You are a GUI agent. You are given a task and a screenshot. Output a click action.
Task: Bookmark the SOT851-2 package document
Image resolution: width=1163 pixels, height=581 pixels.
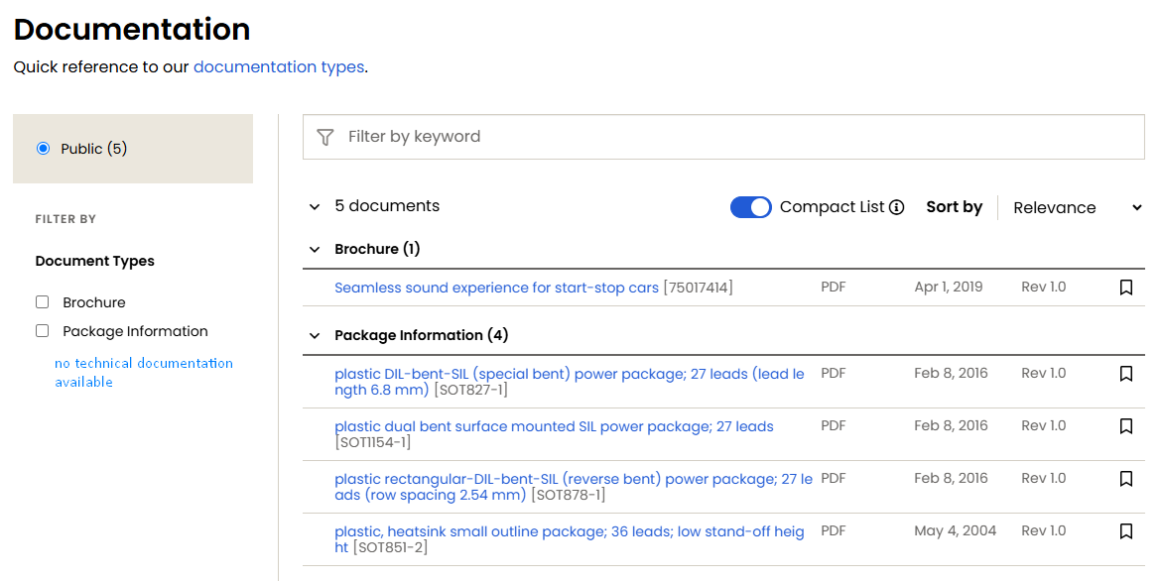[1126, 531]
